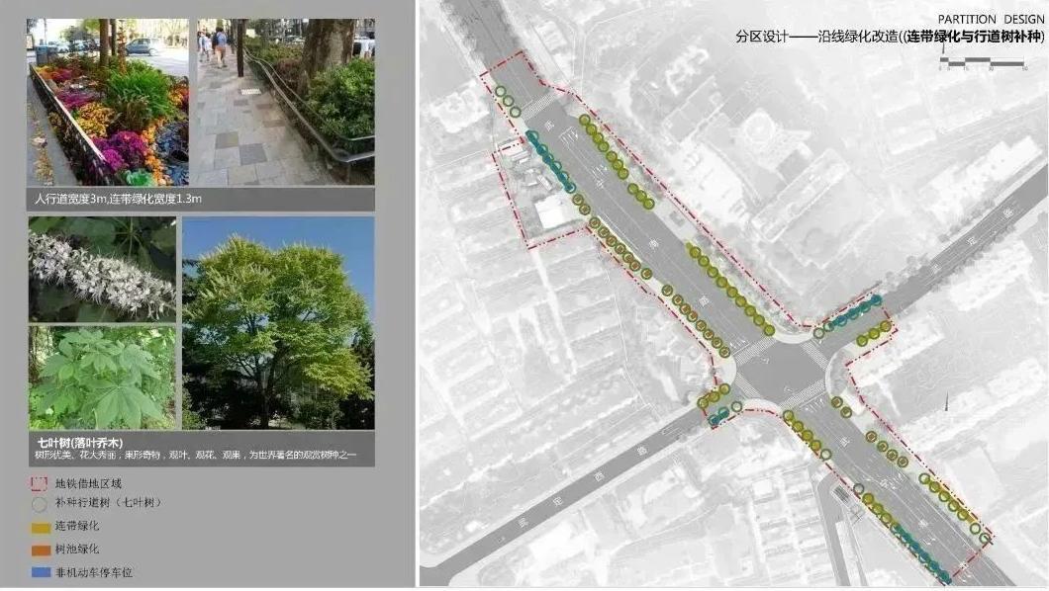Click the circle legend symbol for 补种行道树
Viewport: 1049px width, 591px height.
coord(39,503)
